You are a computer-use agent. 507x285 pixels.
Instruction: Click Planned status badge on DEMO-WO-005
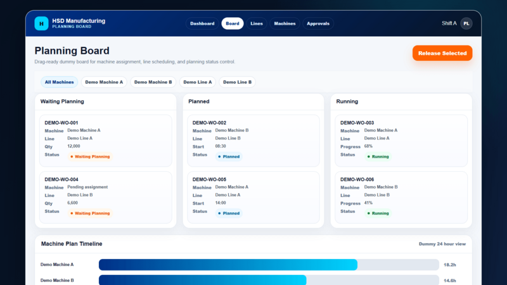point(229,213)
